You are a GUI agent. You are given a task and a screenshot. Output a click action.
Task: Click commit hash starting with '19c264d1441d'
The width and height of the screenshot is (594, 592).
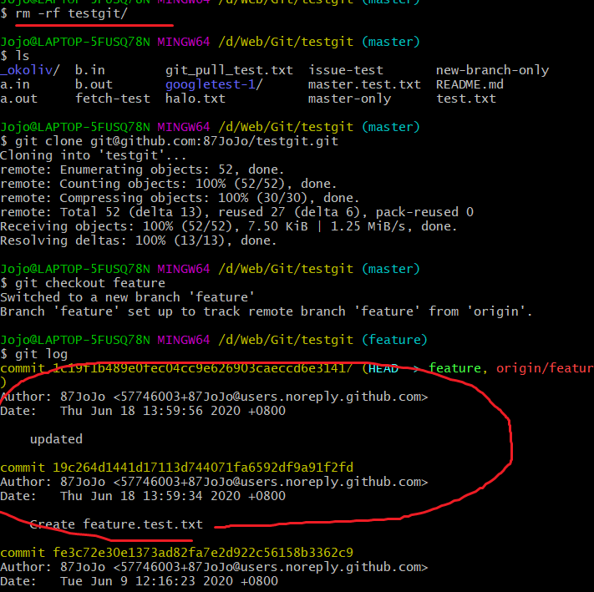coord(203,468)
